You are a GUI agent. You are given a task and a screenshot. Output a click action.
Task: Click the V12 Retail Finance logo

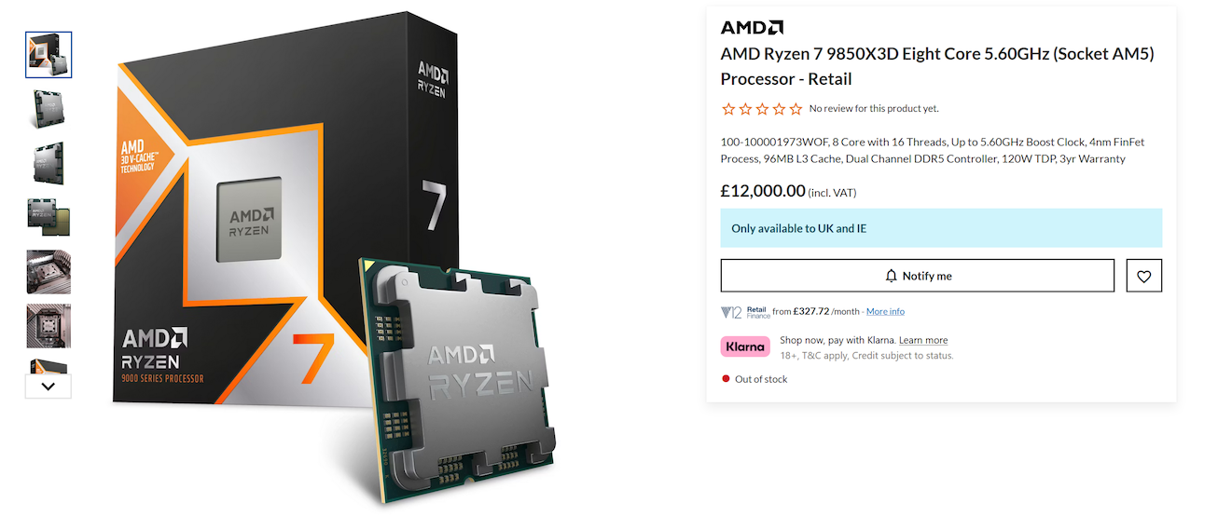[x=745, y=312]
